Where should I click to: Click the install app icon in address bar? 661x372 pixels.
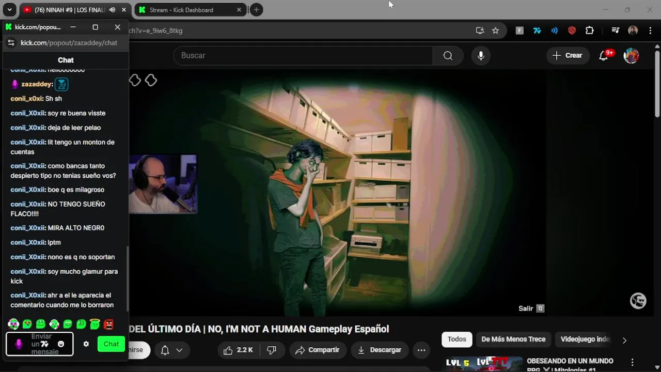480,30
